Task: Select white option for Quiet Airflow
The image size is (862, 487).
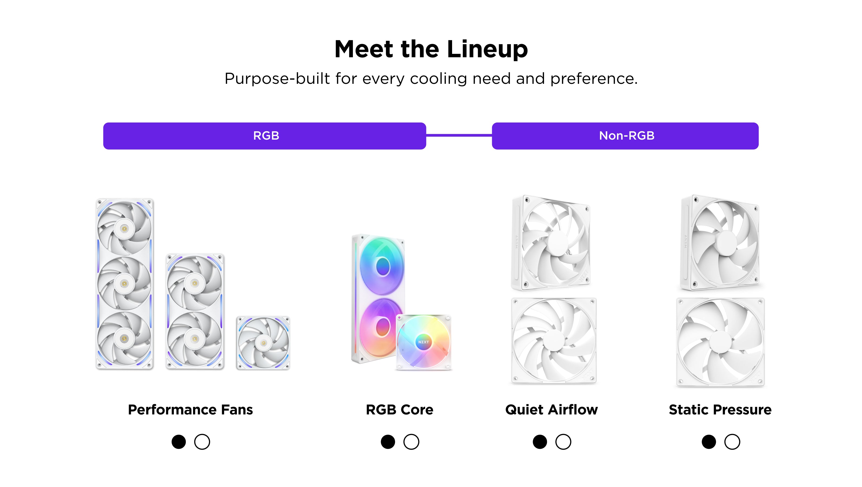Action: (563, 442)
